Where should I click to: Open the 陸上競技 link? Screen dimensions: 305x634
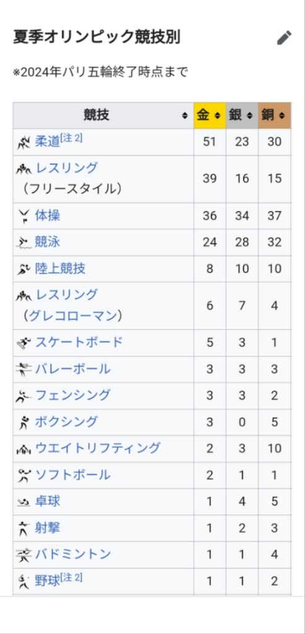60,269
